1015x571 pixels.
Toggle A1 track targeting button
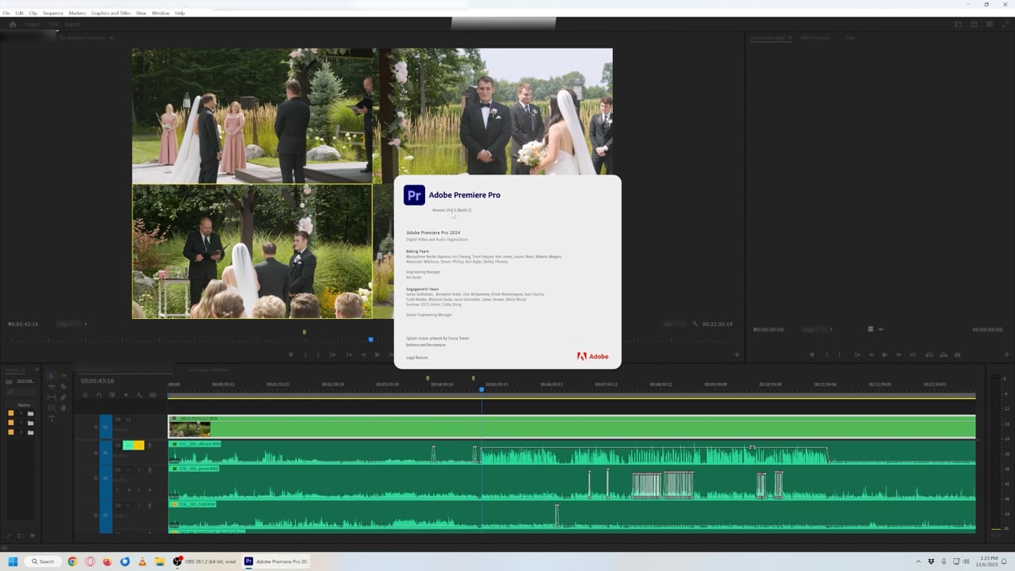coord(105,452)
